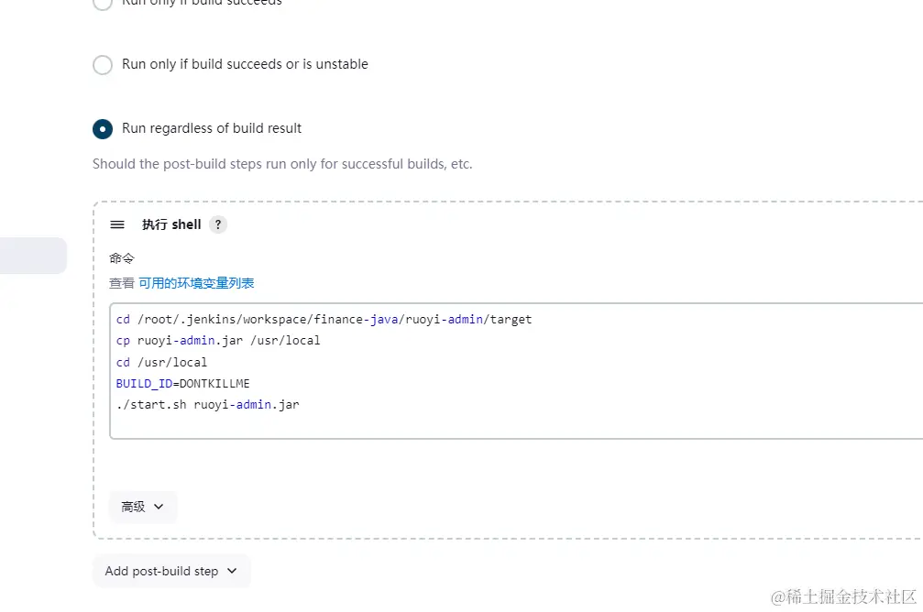Select Run only if build succeeds or is unstable
This screenshot has width=923, height=612.
click(103, 65)
